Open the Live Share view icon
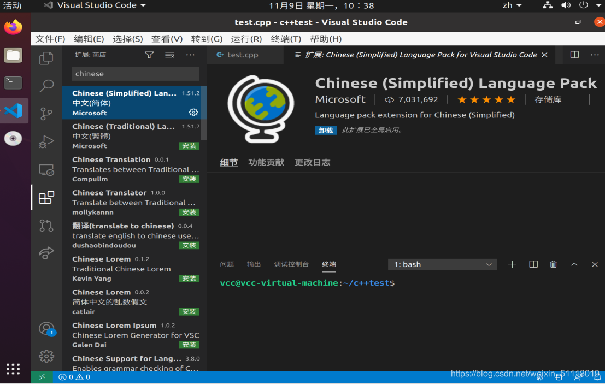605x384 pixels. coord(46,253)
